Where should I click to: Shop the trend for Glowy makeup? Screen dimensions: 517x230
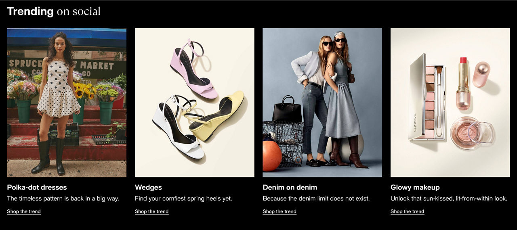(408, 211)
